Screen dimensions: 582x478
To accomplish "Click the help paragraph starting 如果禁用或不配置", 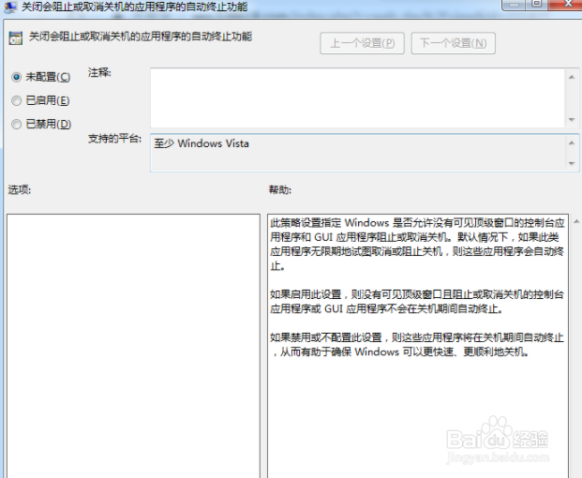I will click(x=417, y=344).
